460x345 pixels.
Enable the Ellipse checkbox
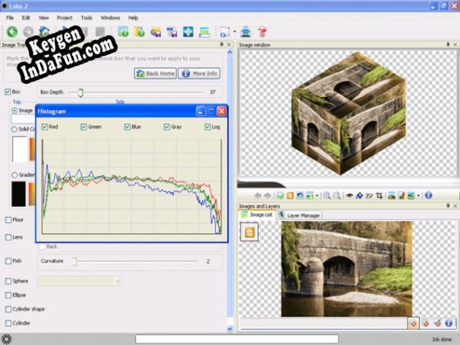8,295
